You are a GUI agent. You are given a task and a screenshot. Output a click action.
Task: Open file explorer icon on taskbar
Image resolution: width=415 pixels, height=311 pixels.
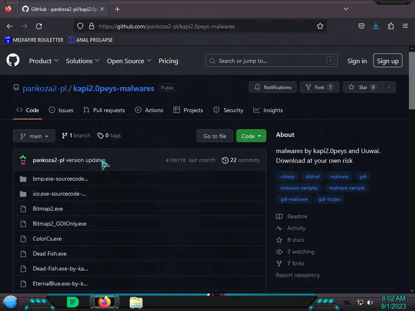click(x=136, y=302)
